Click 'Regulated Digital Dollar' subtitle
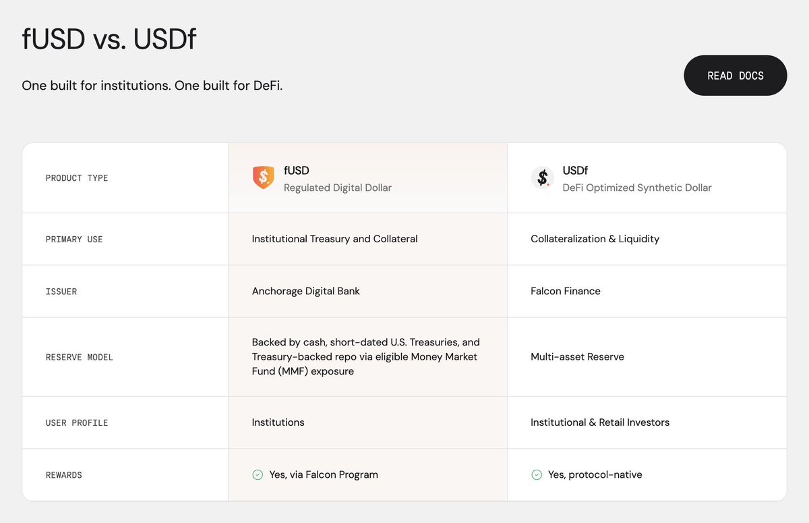The height and width of the screenshot is (523, 809). pyautogui.click(x=338, y=188)
